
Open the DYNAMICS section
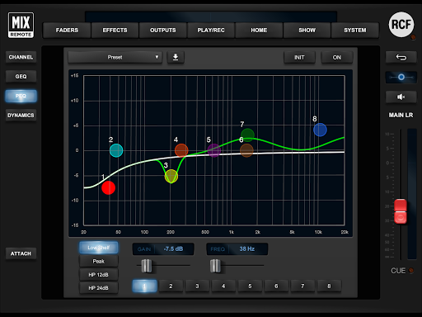(21, 116)
